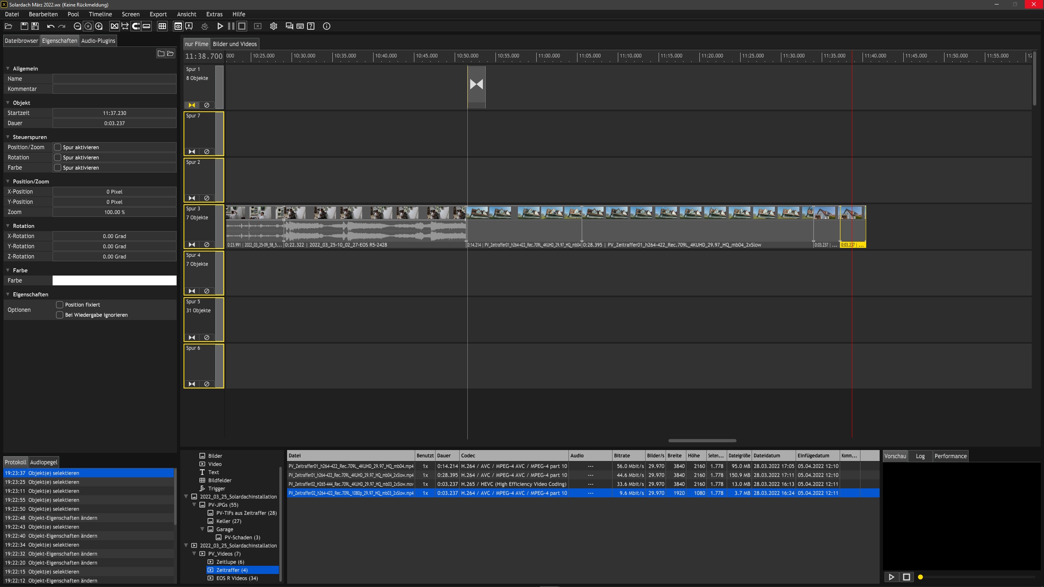Toggle the ruler icon in the toolbar

[146, 26]
